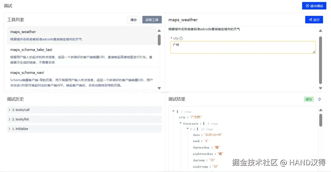
Task: Click the tool list scrollbar thumb
Action: coord(159,40)
